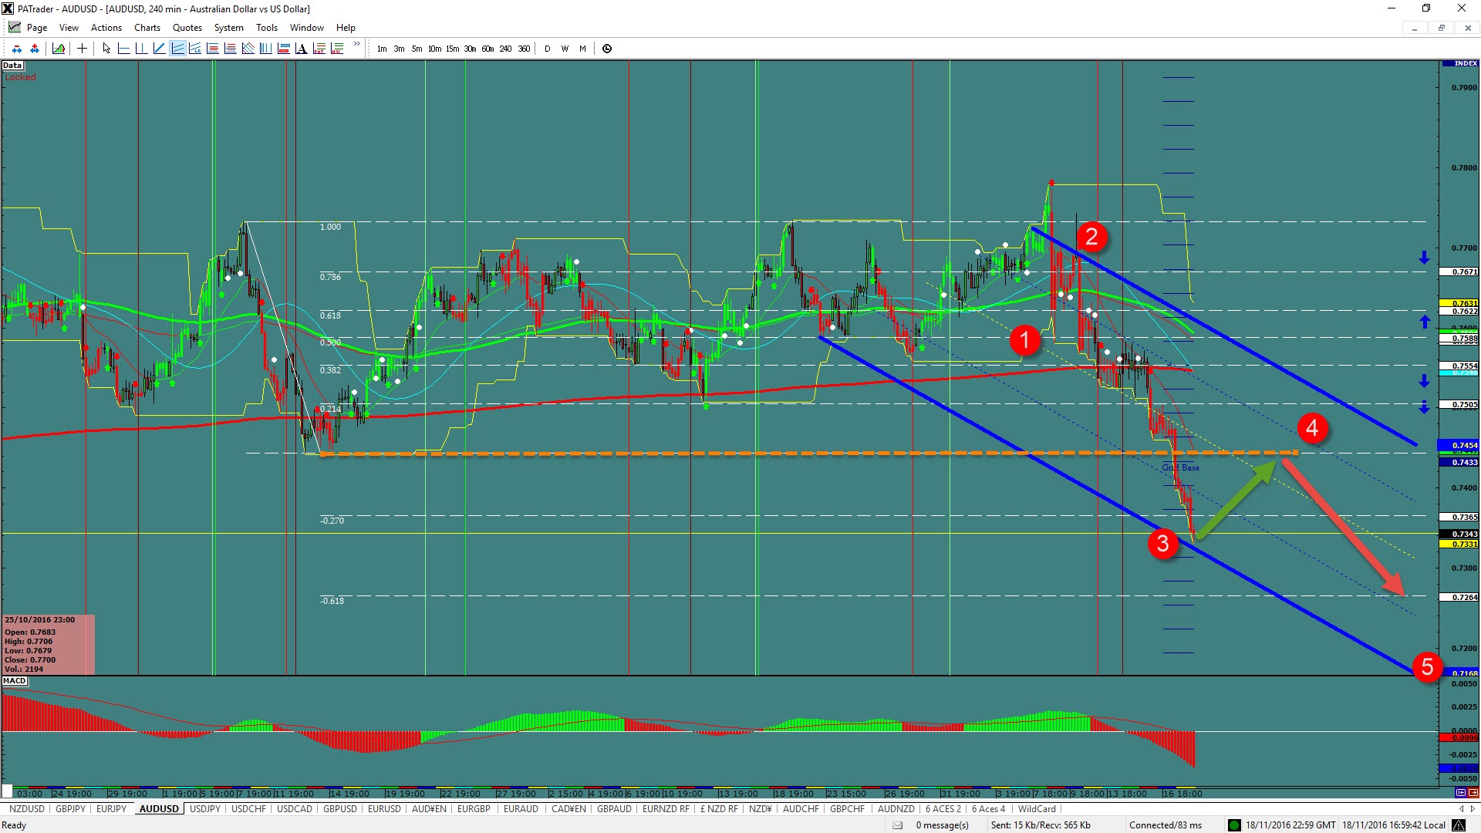Image resolution: width=1481 pixels, height=833 pixels.
Task: Select the vertical line drawing tool
Action: pyautogui.click(x=141, y=49)
